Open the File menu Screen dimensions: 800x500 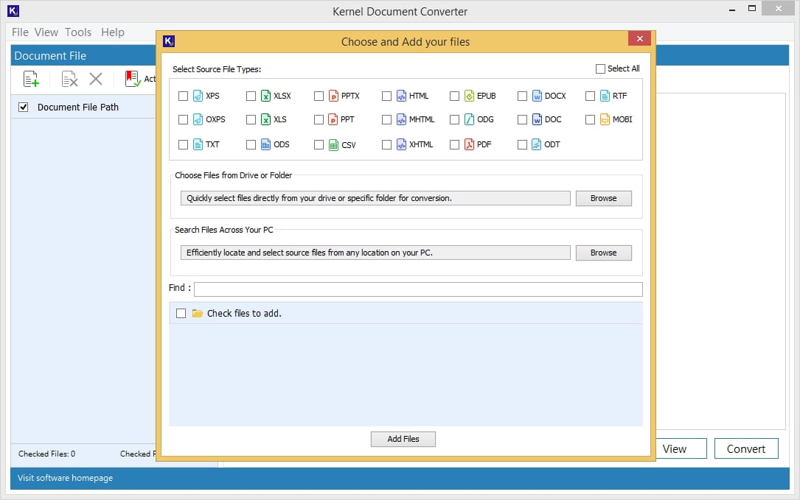[20, 32]
